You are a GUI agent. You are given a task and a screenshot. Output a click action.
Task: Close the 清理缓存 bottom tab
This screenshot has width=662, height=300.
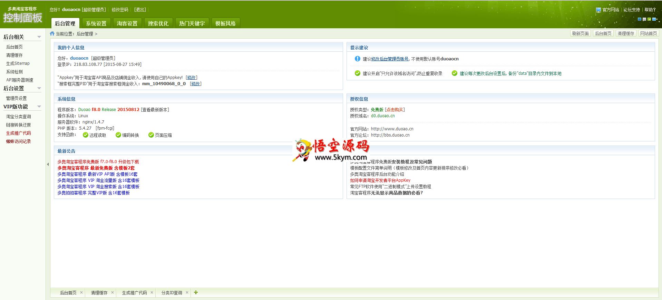click(113, 292)
